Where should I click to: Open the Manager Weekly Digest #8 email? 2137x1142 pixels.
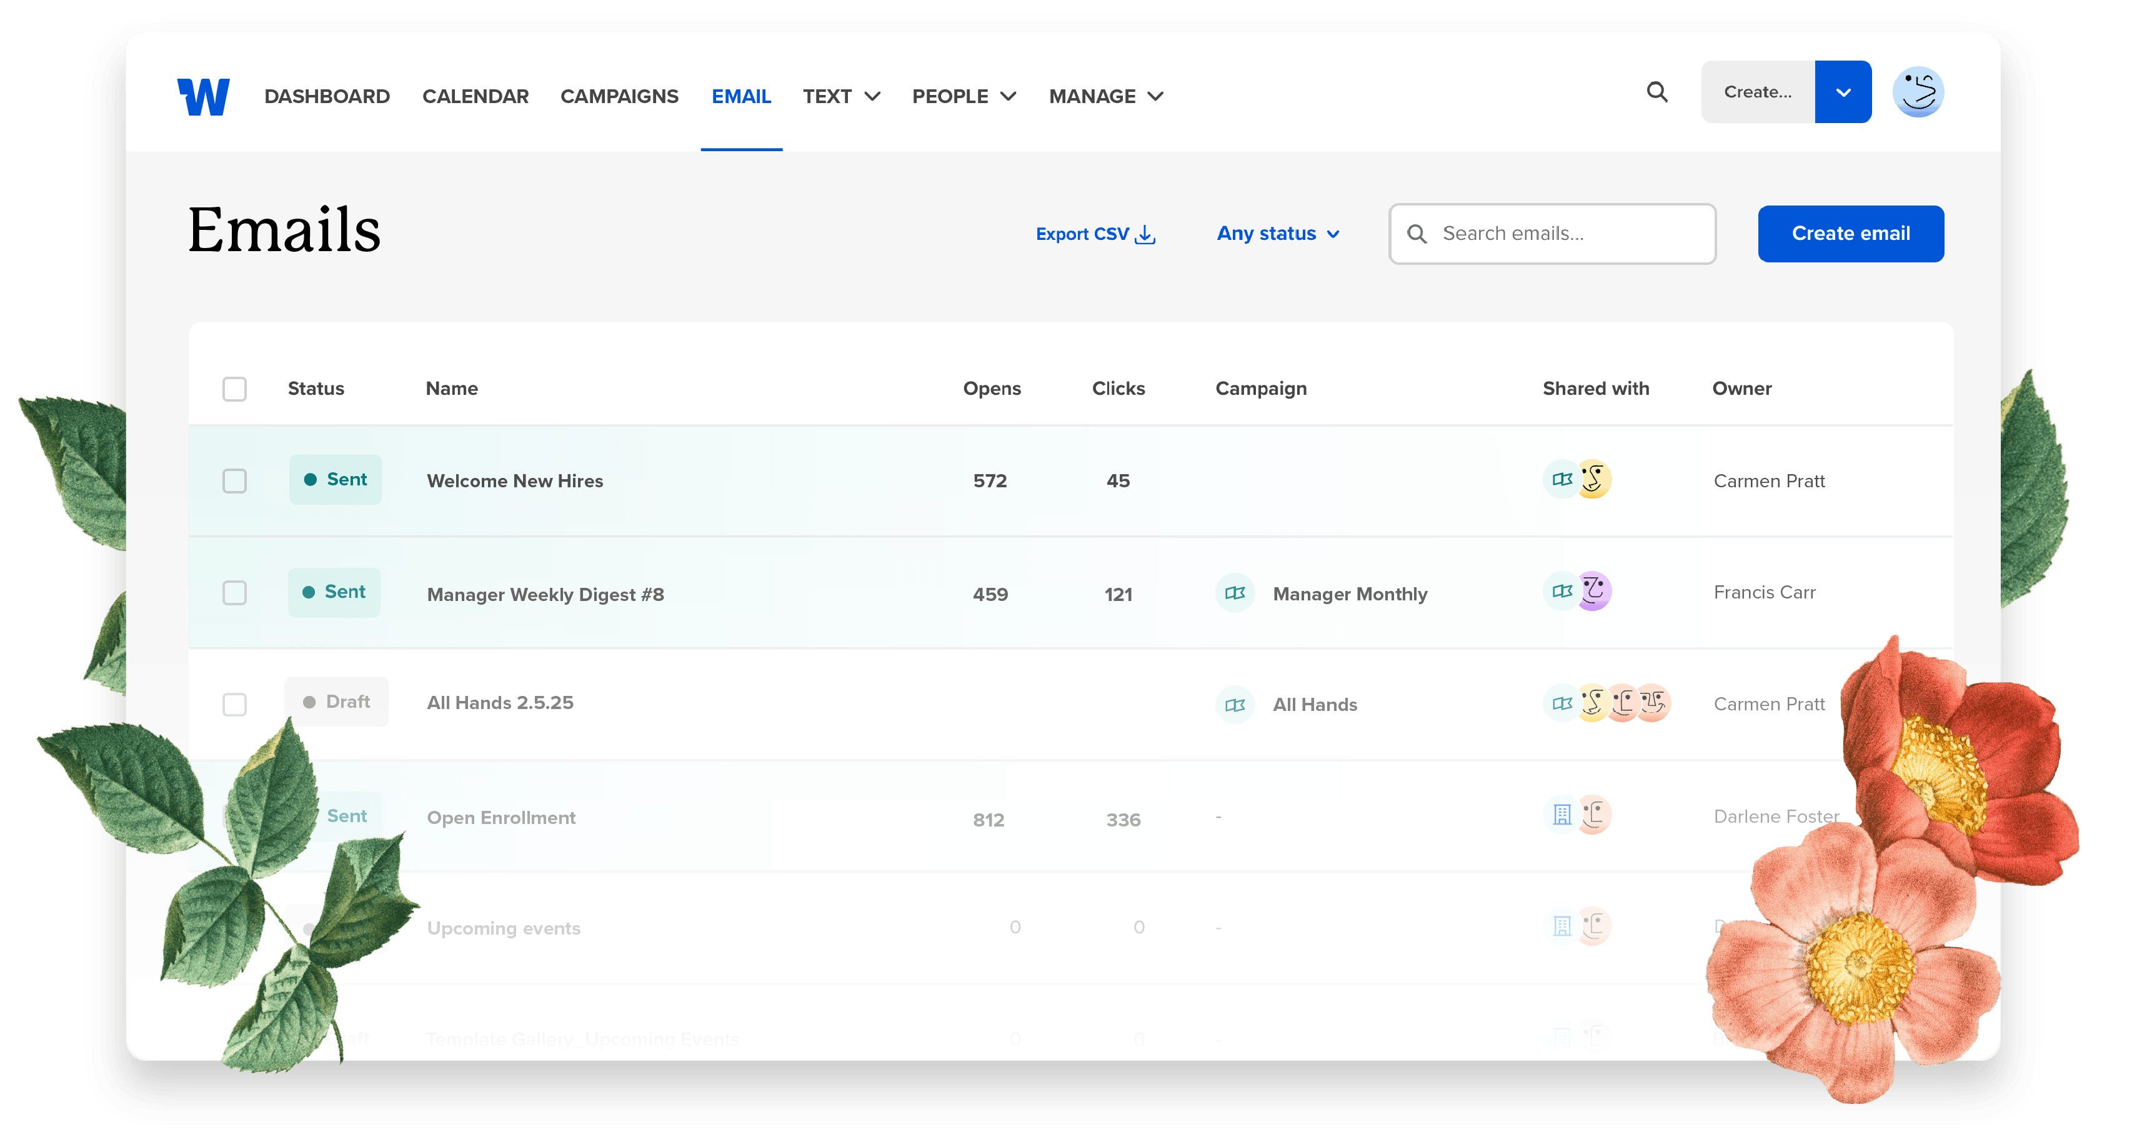(x=546, y=595)
